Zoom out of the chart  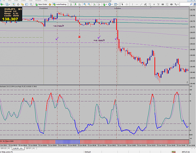click(89, 4)
